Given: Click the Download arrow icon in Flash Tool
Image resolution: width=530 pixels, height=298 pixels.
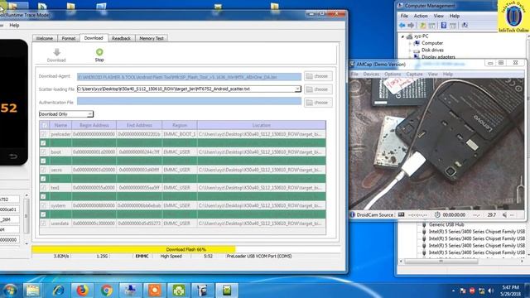Looking at the screenshot, I should click(56, 52).
